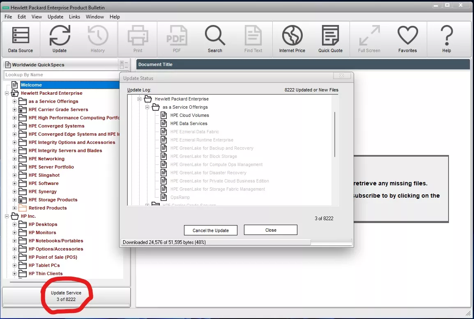Click the Cancel the Update button
Screen dimensions: 474x319
pos(211,230)
